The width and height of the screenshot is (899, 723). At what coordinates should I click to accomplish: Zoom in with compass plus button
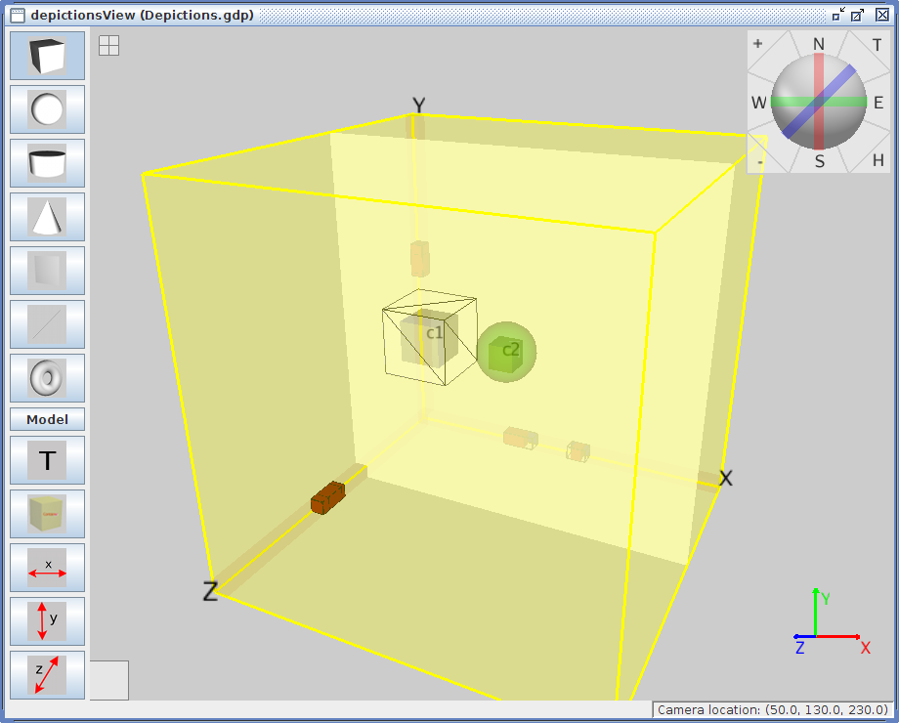pos(758,44)
